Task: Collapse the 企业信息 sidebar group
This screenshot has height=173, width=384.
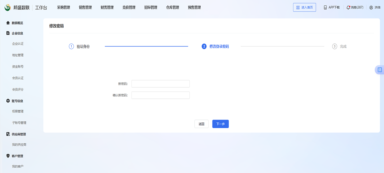Action: pos(17,33)
